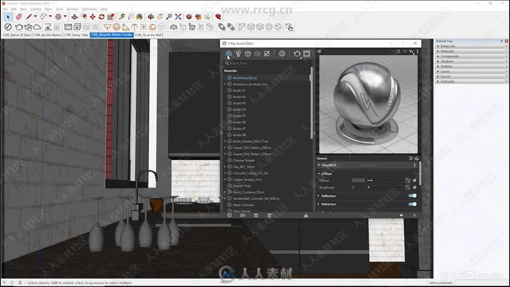Collapse the VRayBRDF layer
Screen dimensions: 510x287
(x=319, y=165)
